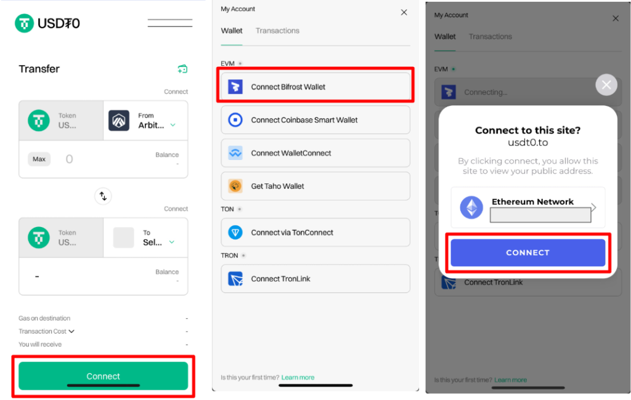Click the blue CONNECT button in dialog
The height and width of the screenshot is (400, 631).
coord(527,252)
